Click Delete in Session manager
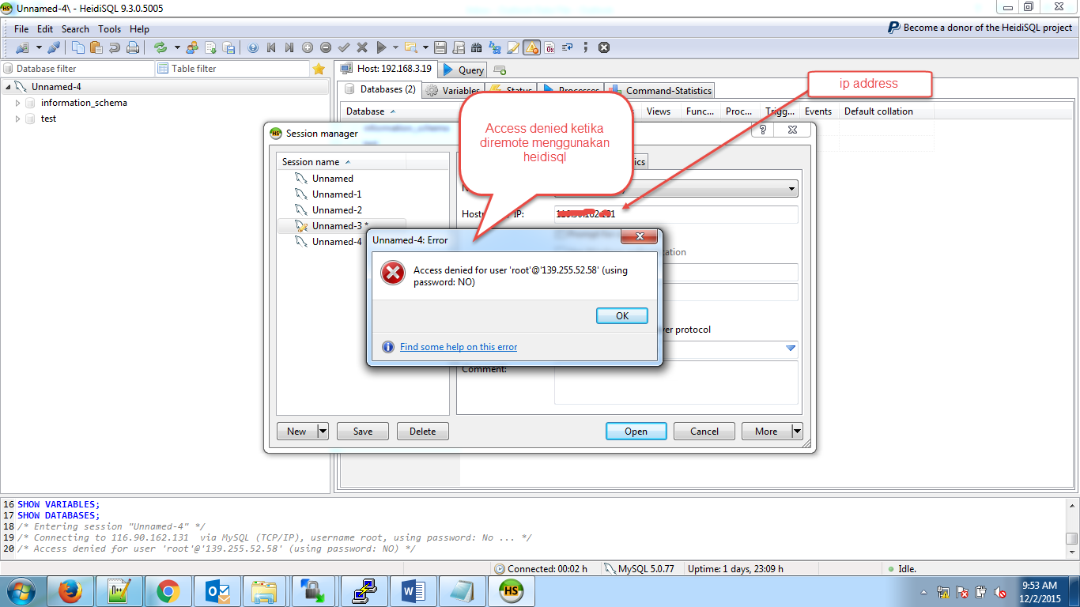1080x607 pixels. click(x=423, y=431)
